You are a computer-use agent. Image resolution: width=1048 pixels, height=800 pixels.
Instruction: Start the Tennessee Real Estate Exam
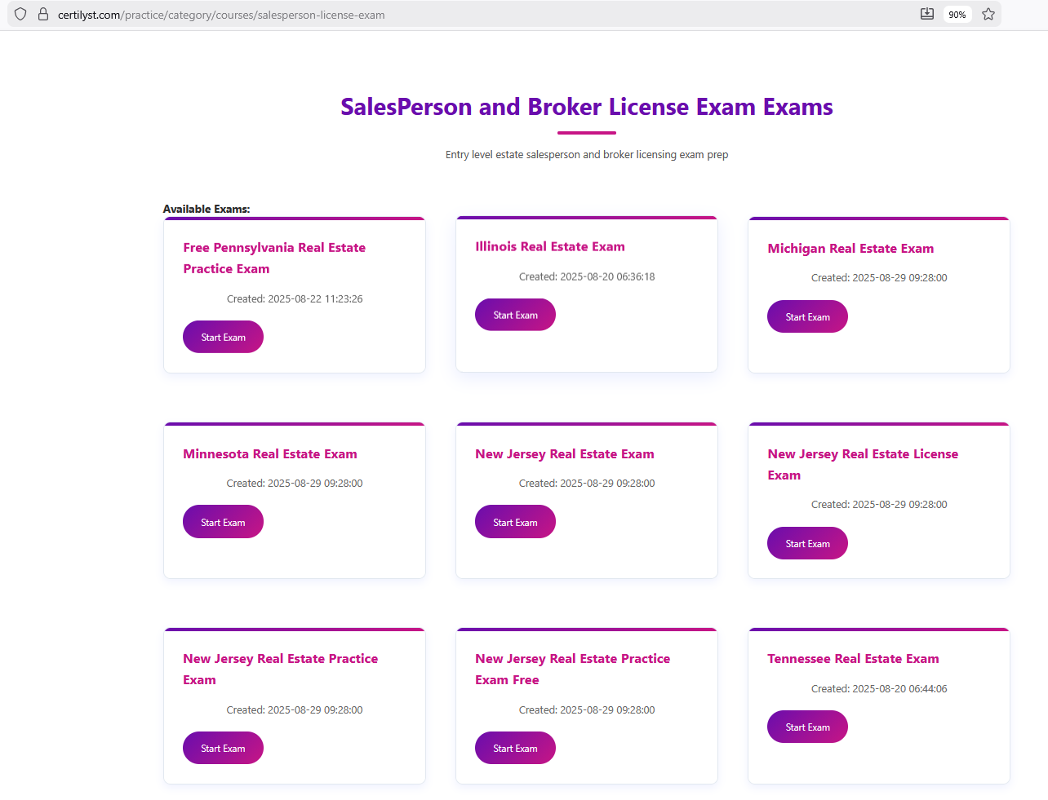coord(807,726)
